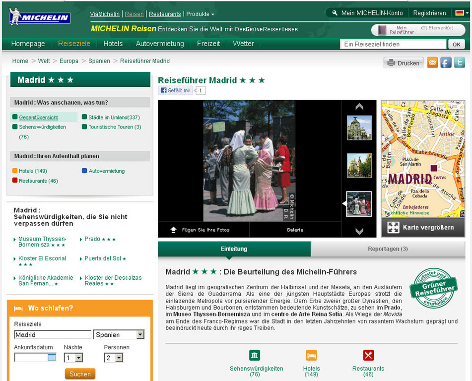Image resolution: width=472 pixels, height=381 pixels.
Task: Click the Drucken print button
Action: [404, 63]
